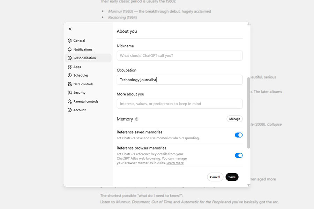This screenshot has height=209, width=314.
Task: Click the More about you field
Action: pos(180,104)
